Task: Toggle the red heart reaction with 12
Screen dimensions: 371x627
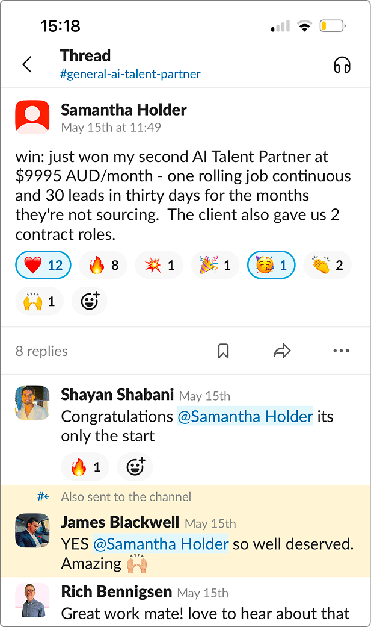Action: click(43, 265)
